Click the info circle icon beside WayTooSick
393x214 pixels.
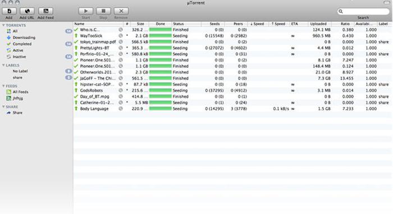[121, 36]
